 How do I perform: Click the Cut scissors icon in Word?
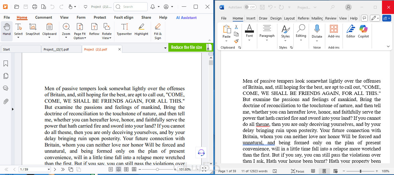(x=236, y=27)
